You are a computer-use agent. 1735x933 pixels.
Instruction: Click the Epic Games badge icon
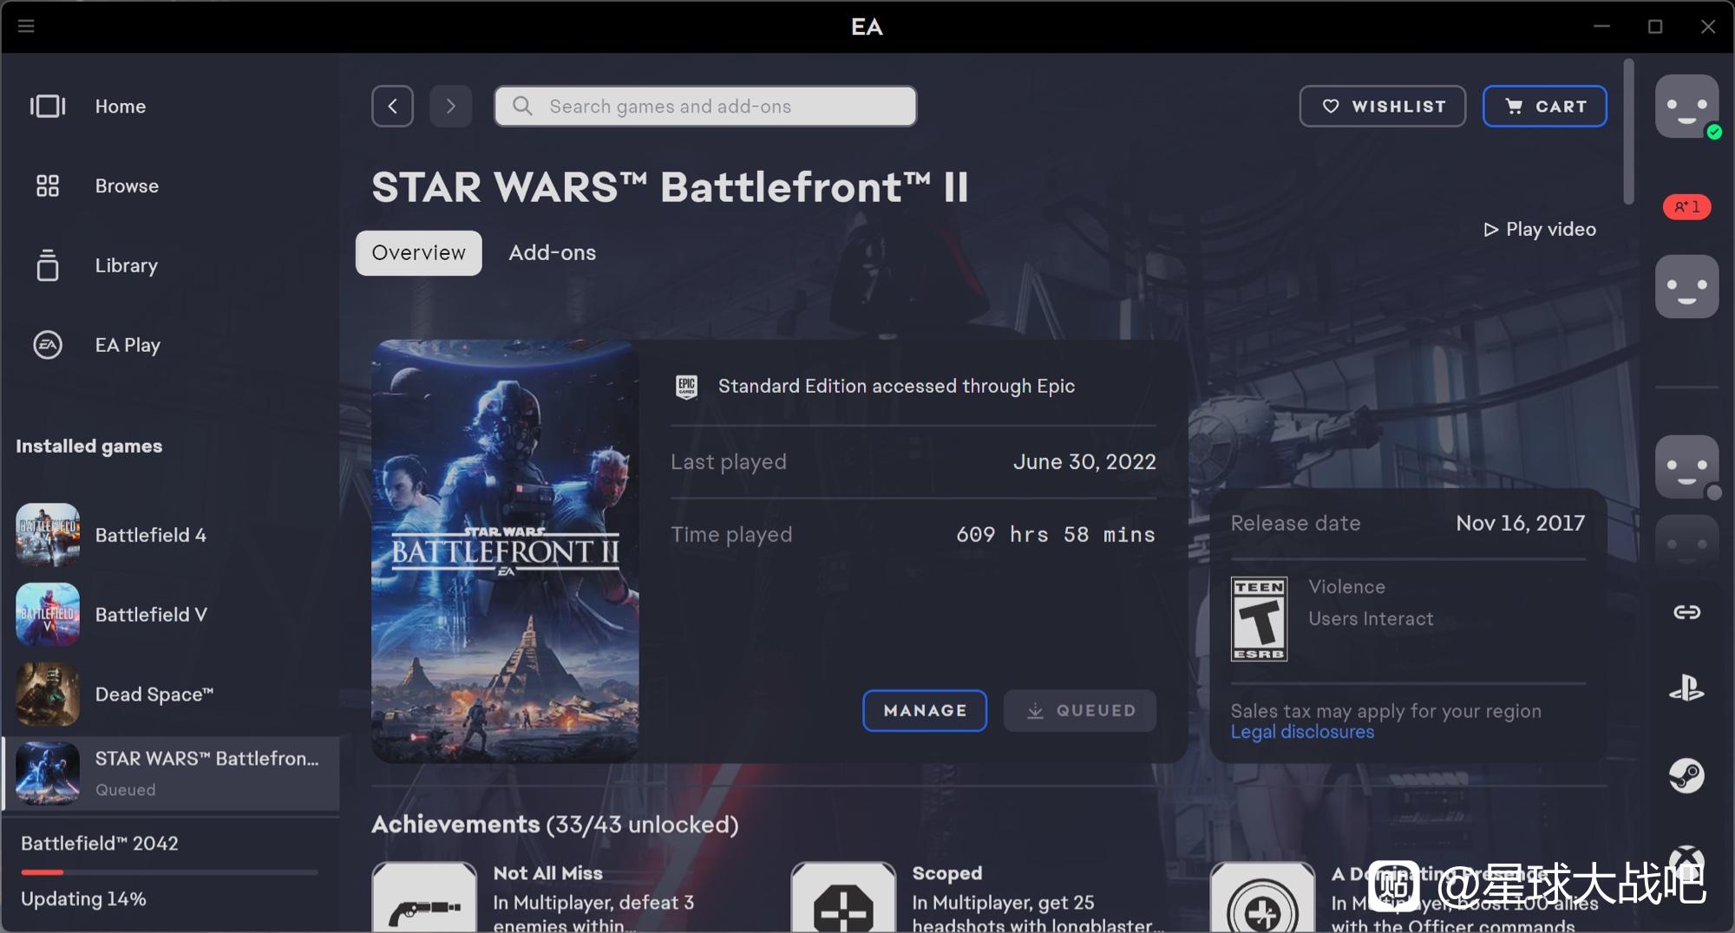pos(686,387)
